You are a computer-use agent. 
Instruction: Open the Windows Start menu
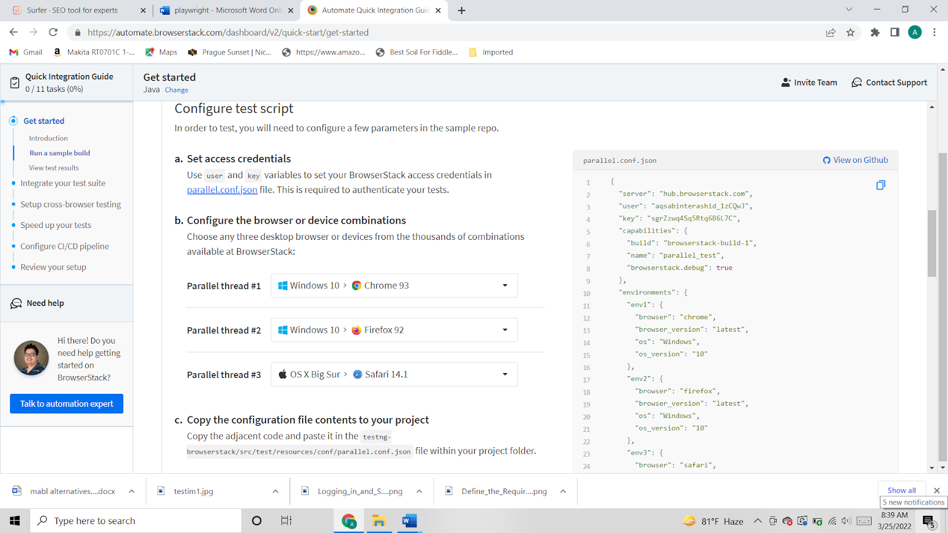point(15,521)
